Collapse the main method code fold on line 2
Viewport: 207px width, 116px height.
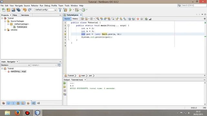[69, 25]
